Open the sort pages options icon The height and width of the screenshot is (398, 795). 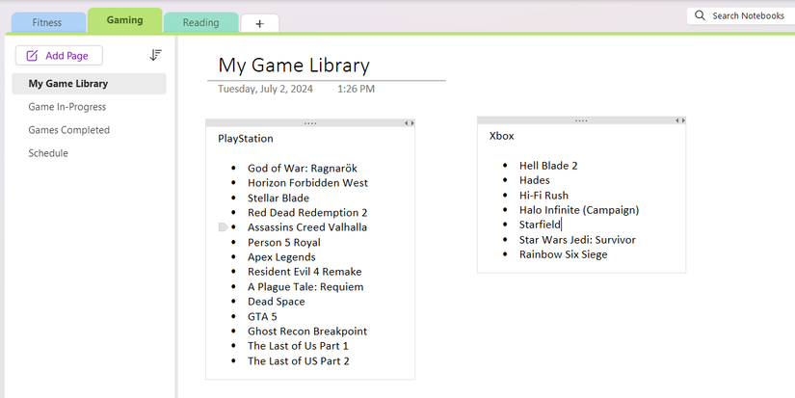[x=156, y=56]
